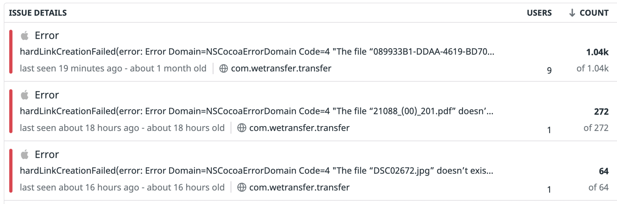The height and width of the screenshot is (204, 617).
Task: Click the 1.04k count value
Action: (x=597, y=52)
